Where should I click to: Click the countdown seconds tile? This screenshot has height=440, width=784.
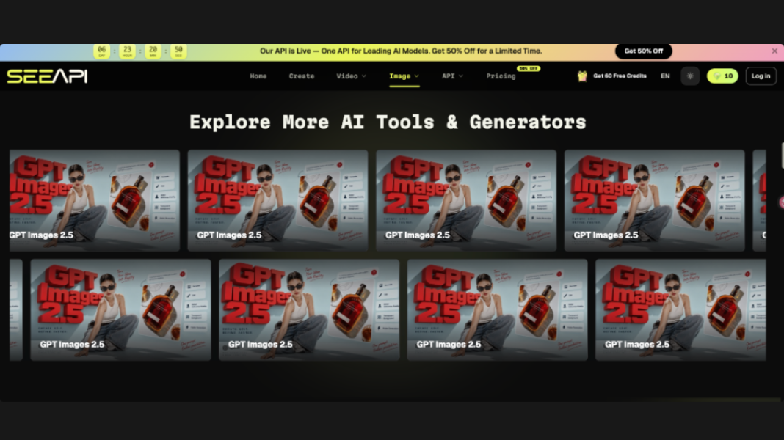178,51
